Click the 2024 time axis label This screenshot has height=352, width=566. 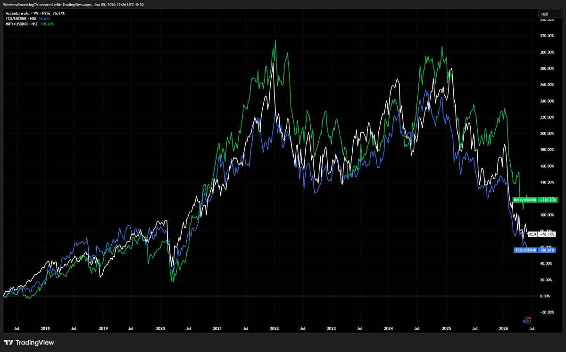coord(388,328)
